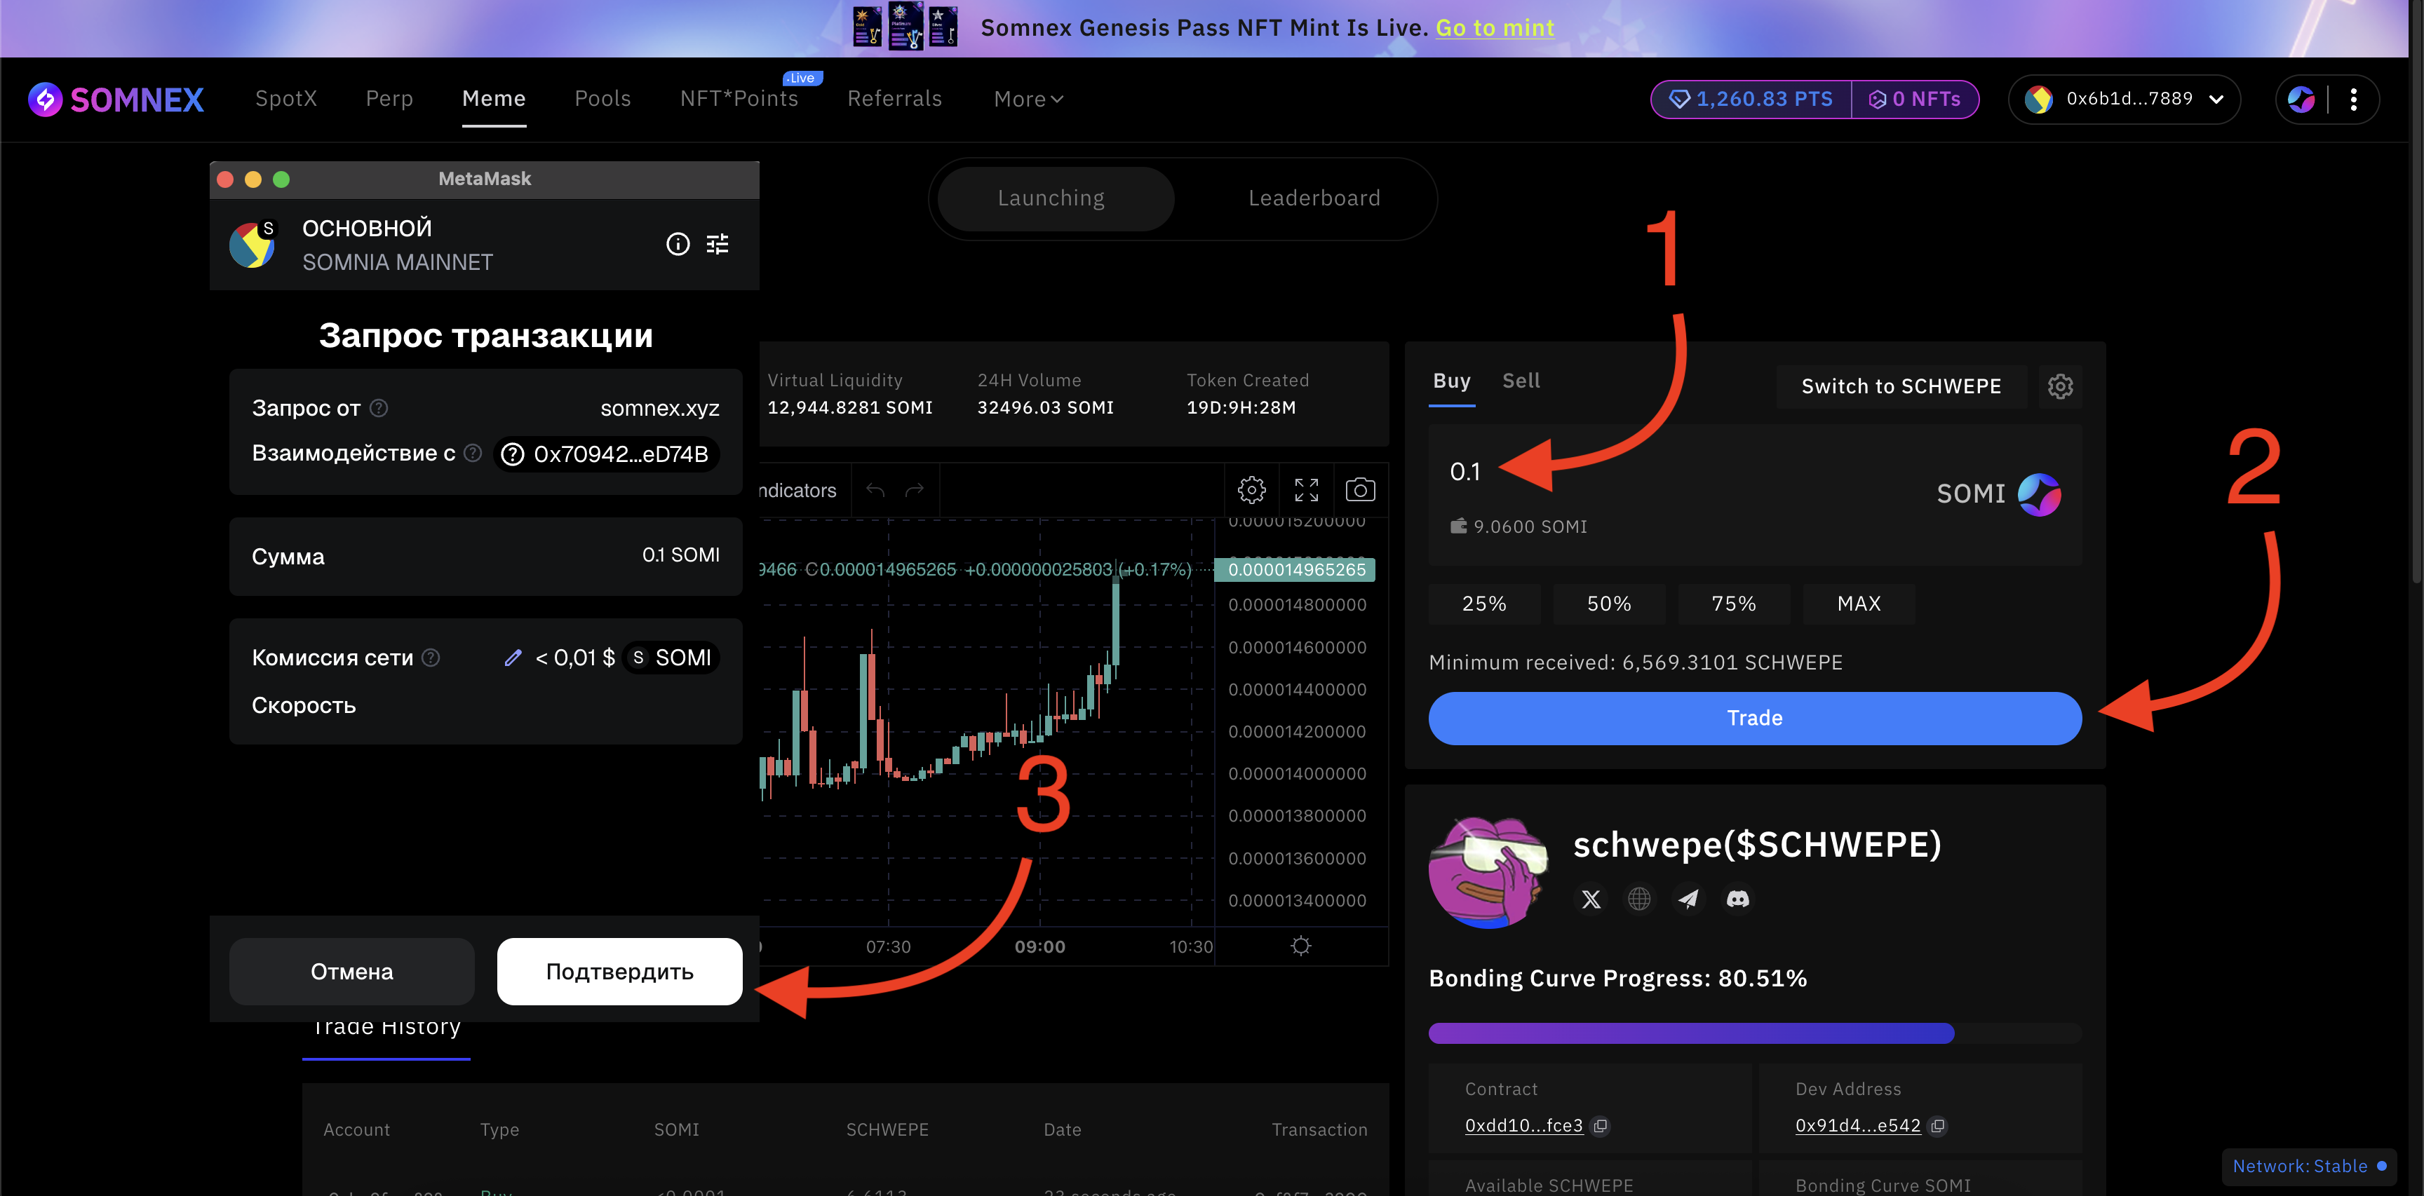
Task: Click MetaMask account avatar
Action: [252, 245]
